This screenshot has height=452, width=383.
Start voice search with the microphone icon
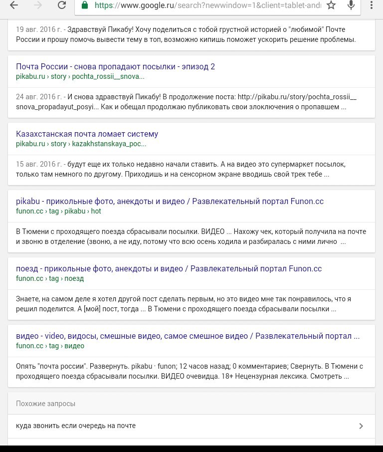click(x=351, y=5)
